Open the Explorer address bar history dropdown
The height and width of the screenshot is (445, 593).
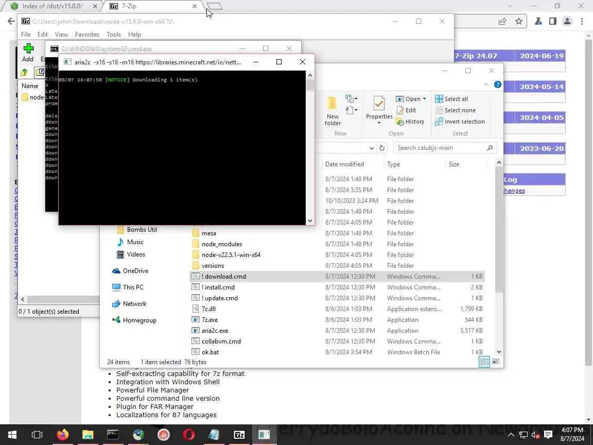[371, 148]
